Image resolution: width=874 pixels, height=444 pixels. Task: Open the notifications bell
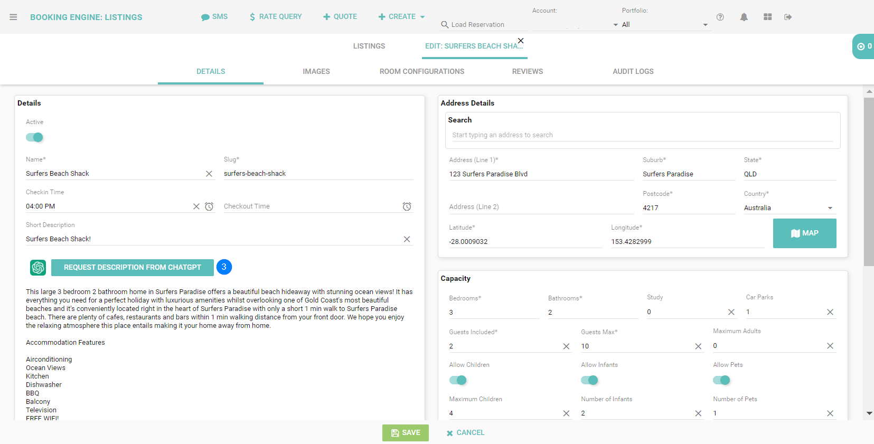pyautogui.click(x=744, y=17)
